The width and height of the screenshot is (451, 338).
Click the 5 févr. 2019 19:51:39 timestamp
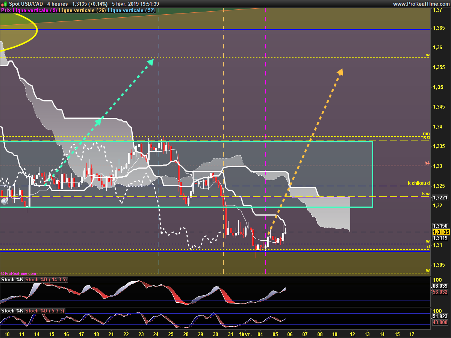(135, 4)
